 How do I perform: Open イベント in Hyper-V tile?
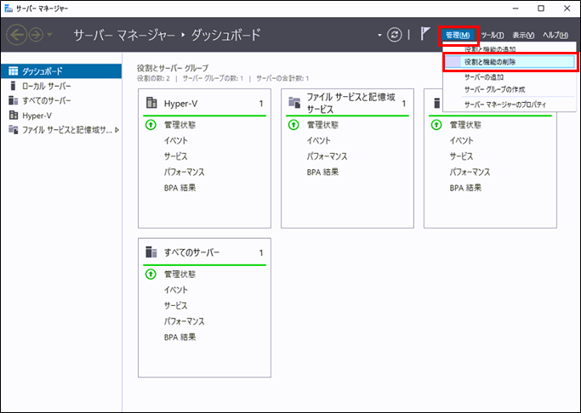pos(176,140)
